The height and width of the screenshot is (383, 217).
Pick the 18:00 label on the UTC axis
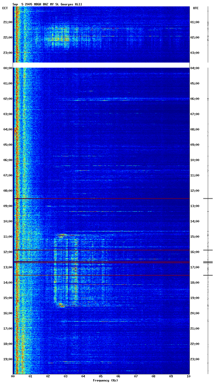195,283
